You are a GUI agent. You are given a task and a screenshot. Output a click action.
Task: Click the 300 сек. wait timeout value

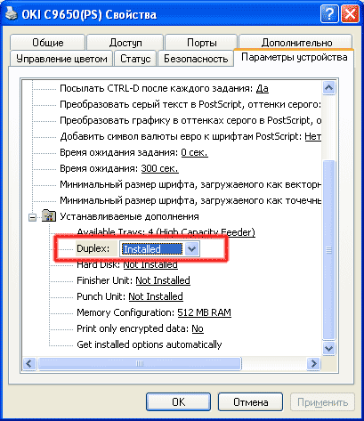click(159, 168)
